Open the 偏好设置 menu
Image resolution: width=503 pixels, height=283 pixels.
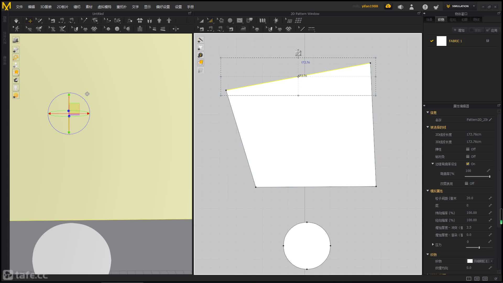[x=163, y=7]
